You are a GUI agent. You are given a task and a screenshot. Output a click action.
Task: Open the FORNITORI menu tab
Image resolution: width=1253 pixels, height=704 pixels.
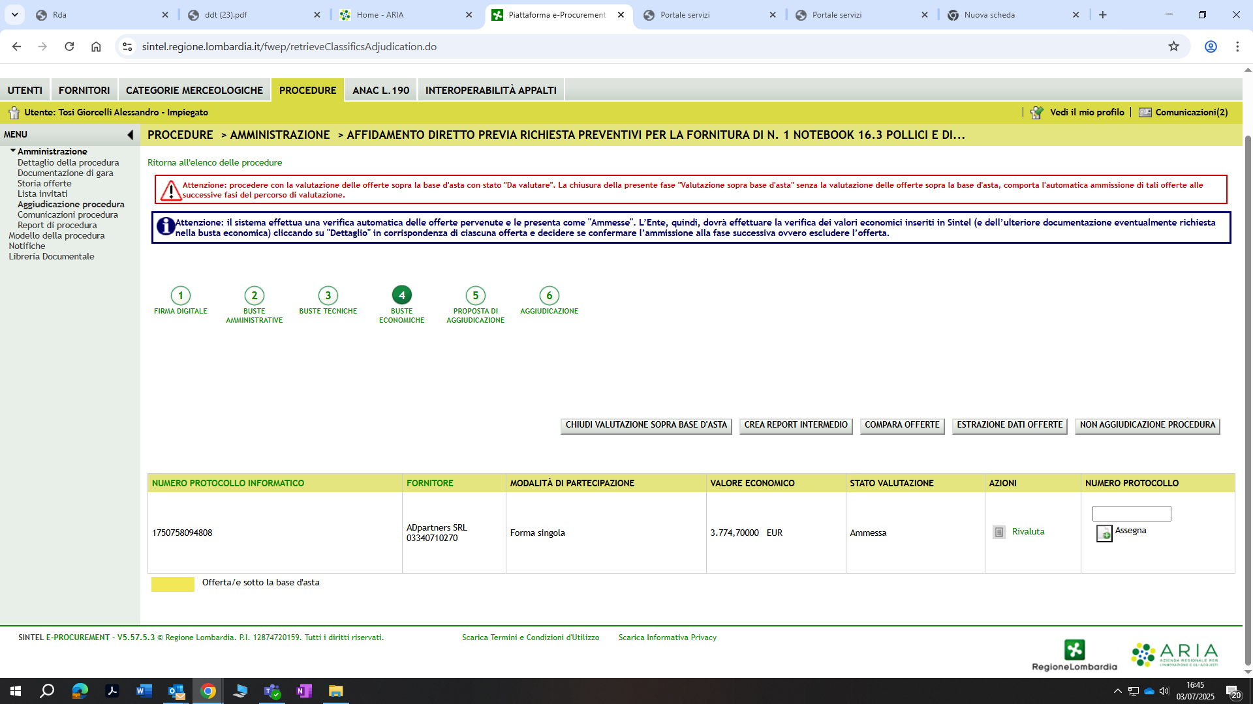tap(84, 90)
